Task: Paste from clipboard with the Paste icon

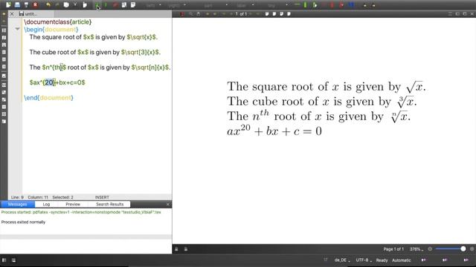Action: pyautogui.click(x=85, y=5)
